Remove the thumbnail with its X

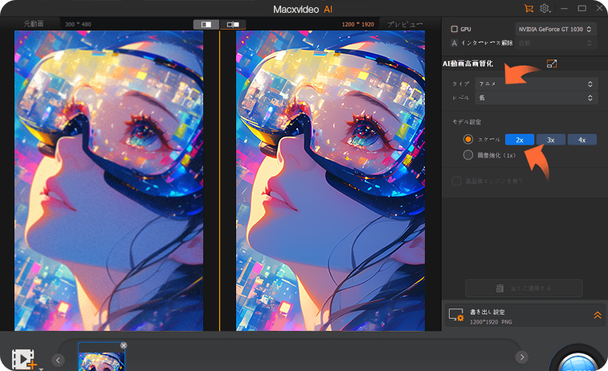pyautogui.click(x=124, y=345)
